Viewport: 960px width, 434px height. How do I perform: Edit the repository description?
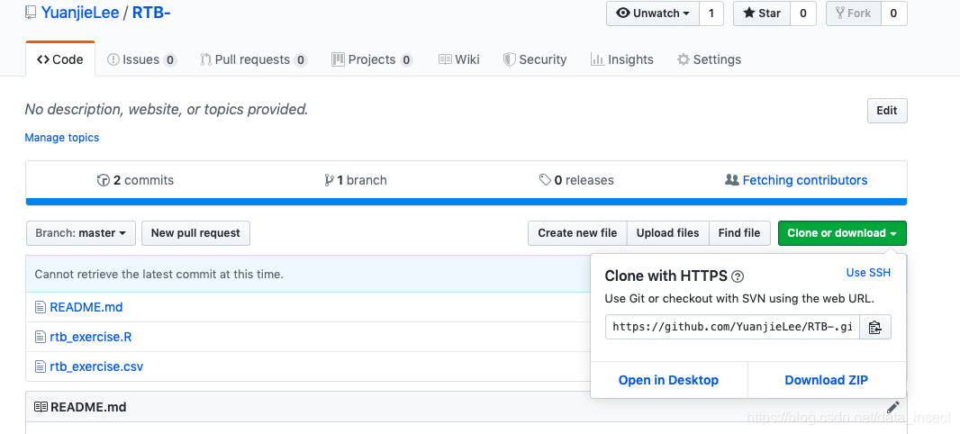point(886,111)
